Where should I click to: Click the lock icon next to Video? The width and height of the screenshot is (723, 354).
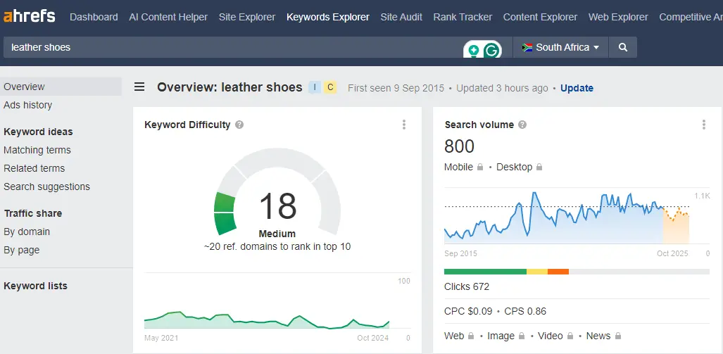click(570, 336)
